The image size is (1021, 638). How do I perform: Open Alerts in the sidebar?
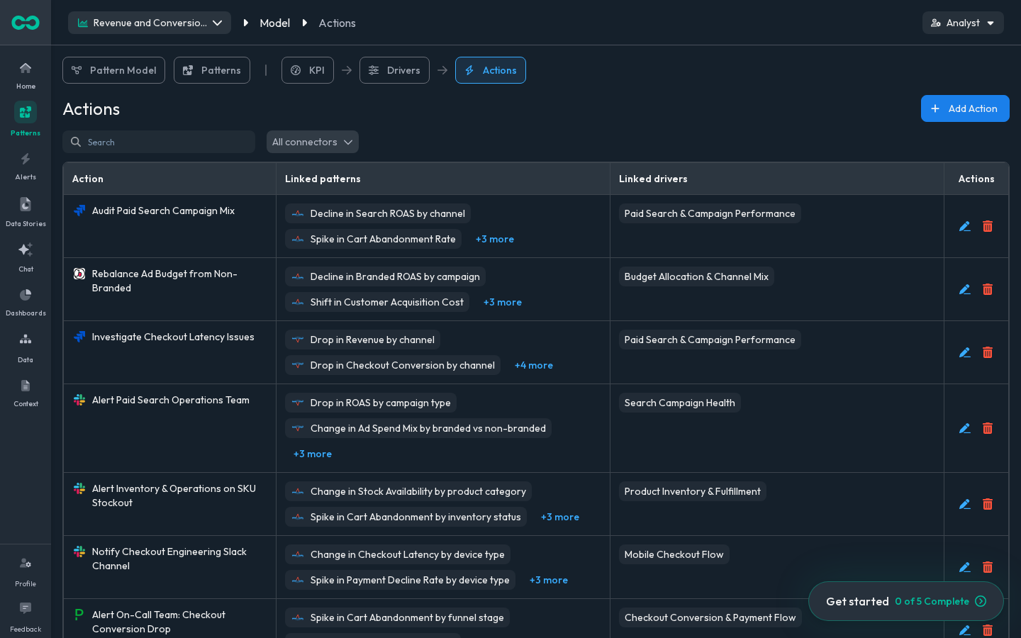coord(26,166)
